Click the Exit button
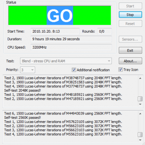 (x=130, y=50)
